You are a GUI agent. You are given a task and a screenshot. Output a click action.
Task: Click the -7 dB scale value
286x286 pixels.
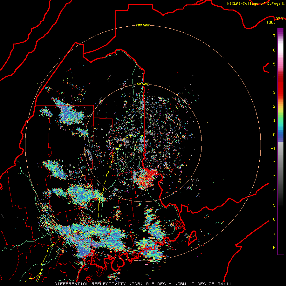pos(273,233)
